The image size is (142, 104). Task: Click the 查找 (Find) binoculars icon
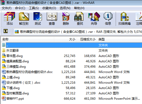click(79, 17)
